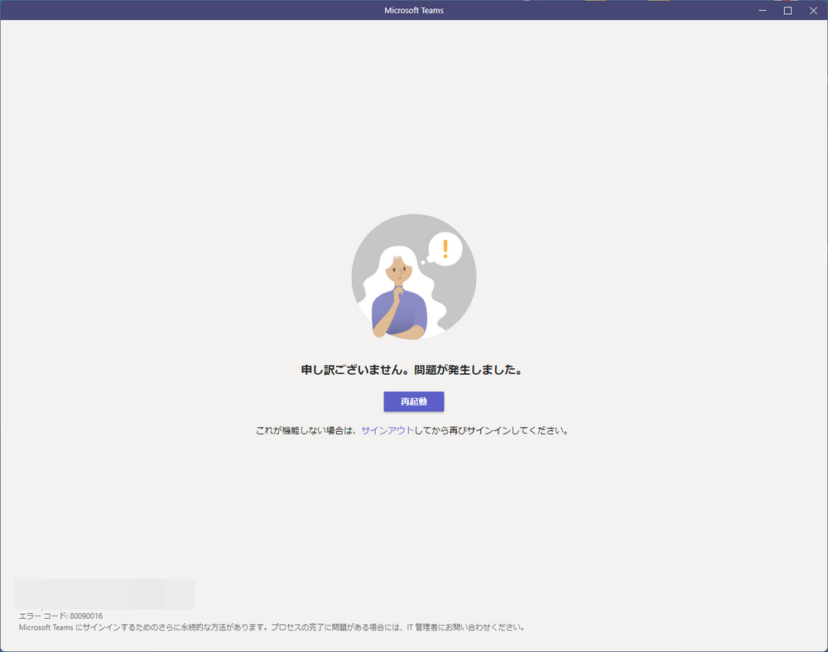Click the 再起動 restart button

click(413, 401)
